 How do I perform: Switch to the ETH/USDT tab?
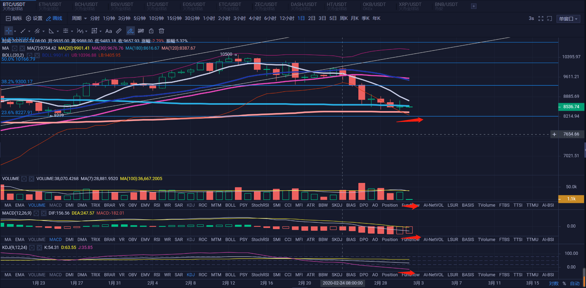pyautogui.click(x=50, y=6)
